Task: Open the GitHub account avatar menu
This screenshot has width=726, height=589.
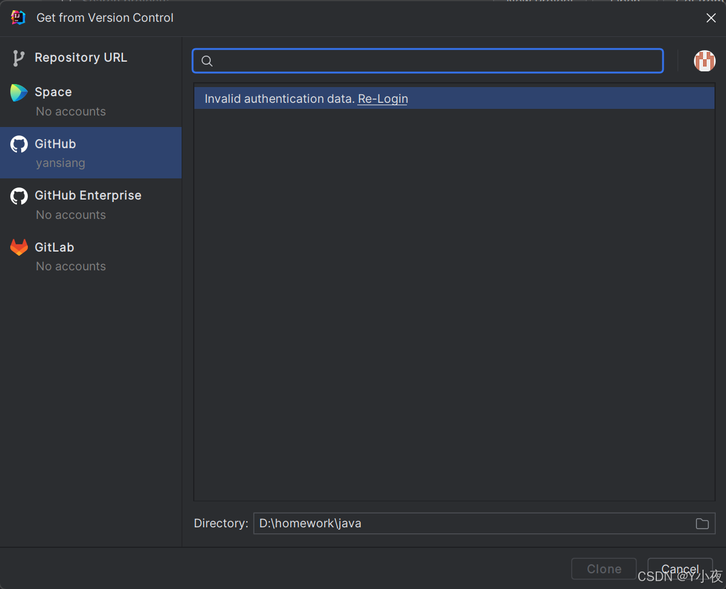Action: (704, 61)
